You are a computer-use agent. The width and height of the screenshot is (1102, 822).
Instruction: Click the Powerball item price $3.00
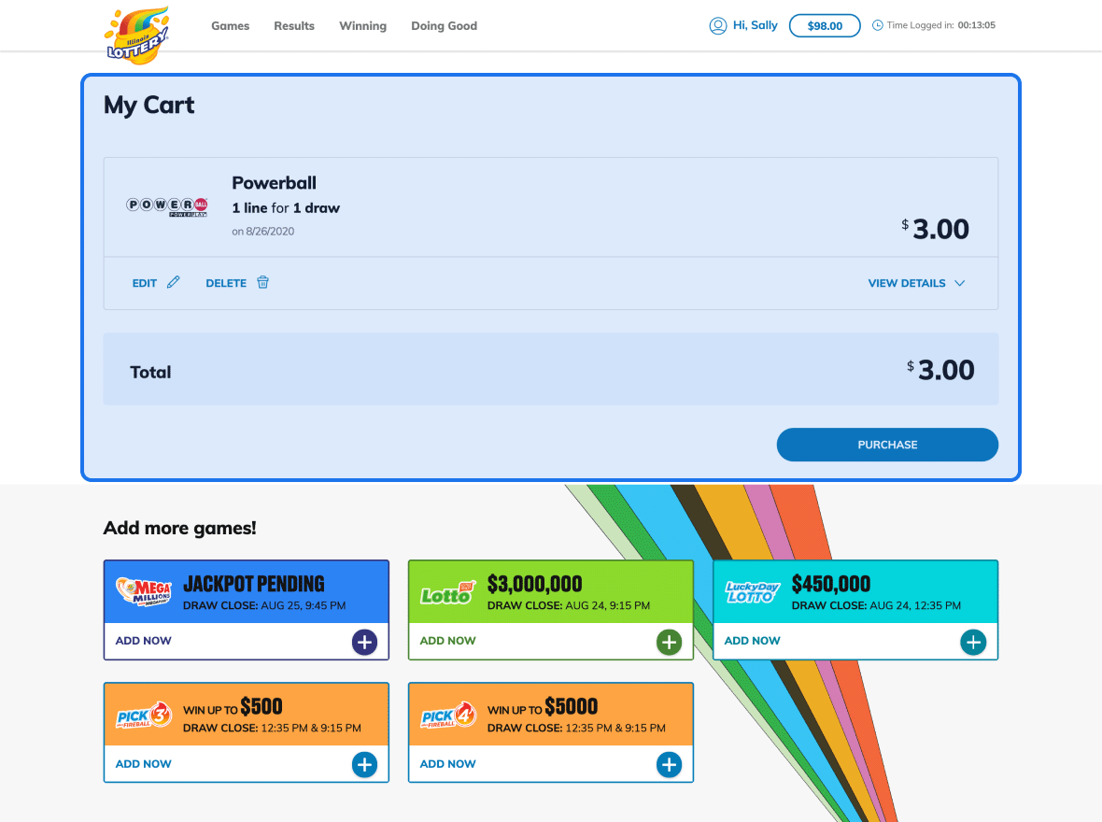(935, 229)
